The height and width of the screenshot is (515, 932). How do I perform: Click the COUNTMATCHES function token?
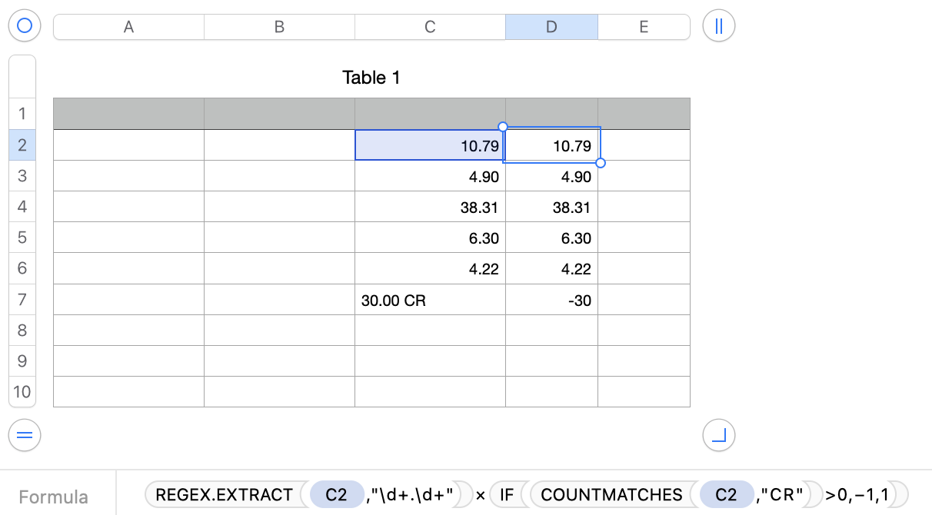click(611, 495)
